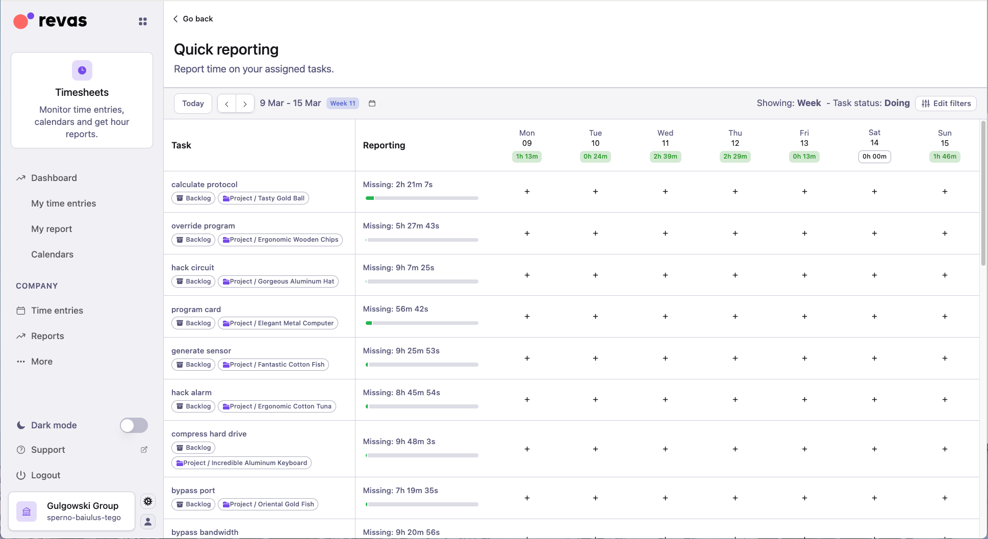Open Edit filters
Viewport: 988px width, 539px height.
click(946, 103)
